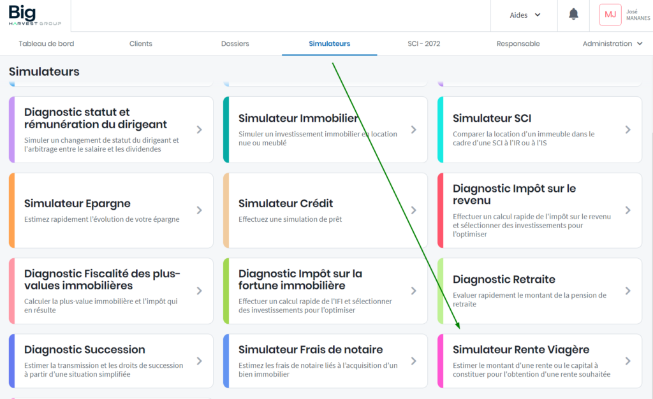Click the chevron arrow on Diagnostic Succession card
This screenshot has height=399, width=653.
point(199,361)
